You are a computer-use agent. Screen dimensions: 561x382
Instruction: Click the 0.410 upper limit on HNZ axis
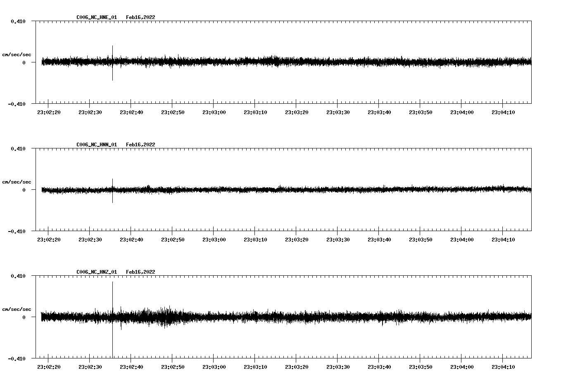tap(18, 276)
